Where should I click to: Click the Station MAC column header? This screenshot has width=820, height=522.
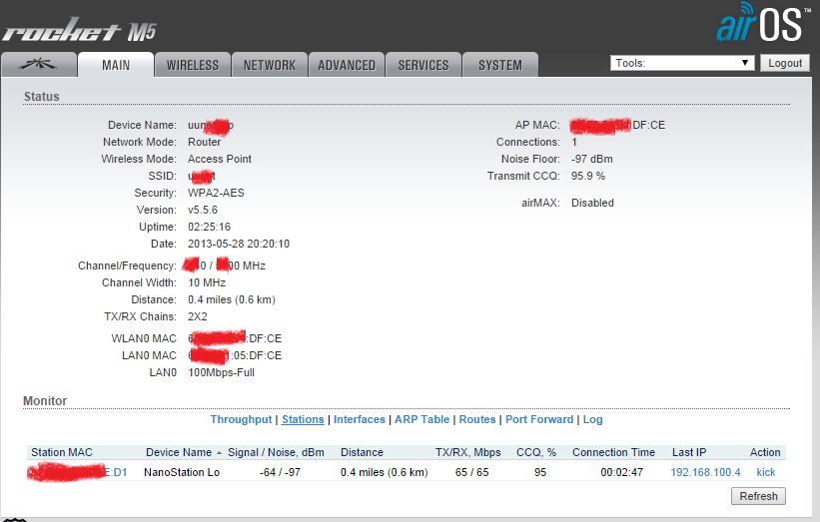[62, 452]
